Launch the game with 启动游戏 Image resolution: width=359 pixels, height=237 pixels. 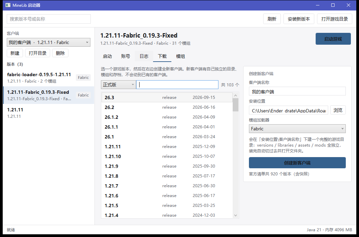[333, 39]
